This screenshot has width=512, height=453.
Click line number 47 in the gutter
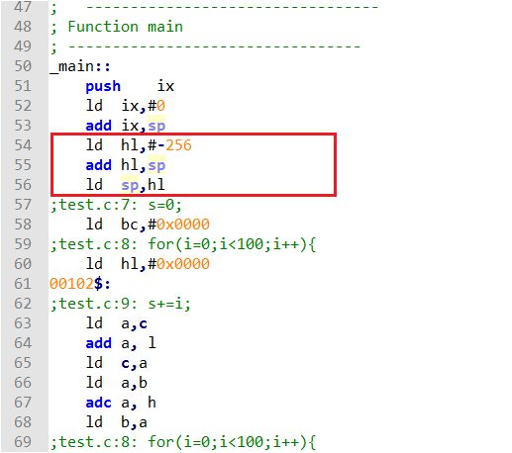23,7
